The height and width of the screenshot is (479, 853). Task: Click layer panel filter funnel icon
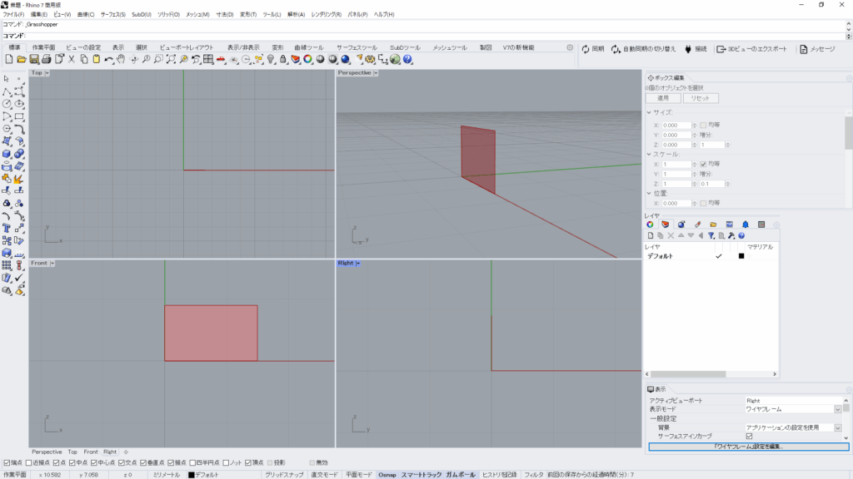click(x=711, y=235)
